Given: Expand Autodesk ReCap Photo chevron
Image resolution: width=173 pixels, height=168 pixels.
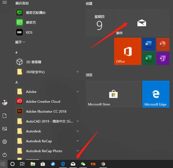Looking at the screenshot, I should 78,151.
